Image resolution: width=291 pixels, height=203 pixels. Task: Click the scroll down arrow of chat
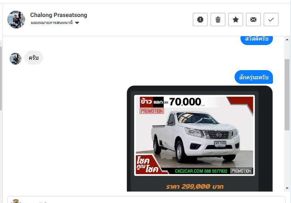[x=287, y=188]
